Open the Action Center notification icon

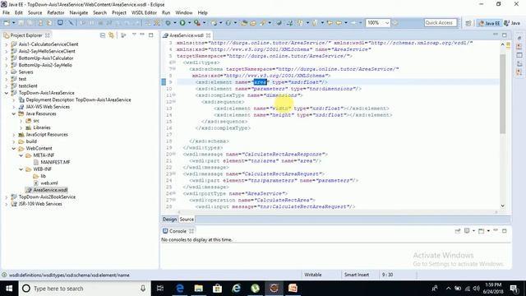pyautogui.click(x=514, y=289)
